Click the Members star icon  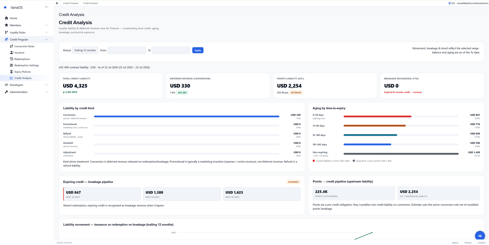7,25
